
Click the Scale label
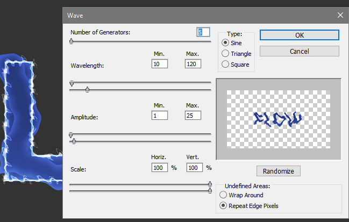coord(79,169)
